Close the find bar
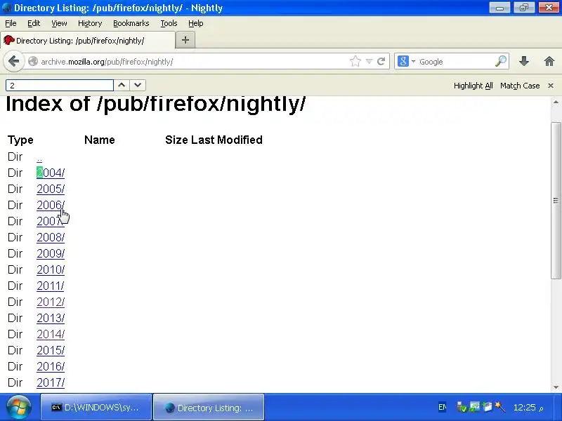The height and width of the screenshot is (421, 562). 551,86
